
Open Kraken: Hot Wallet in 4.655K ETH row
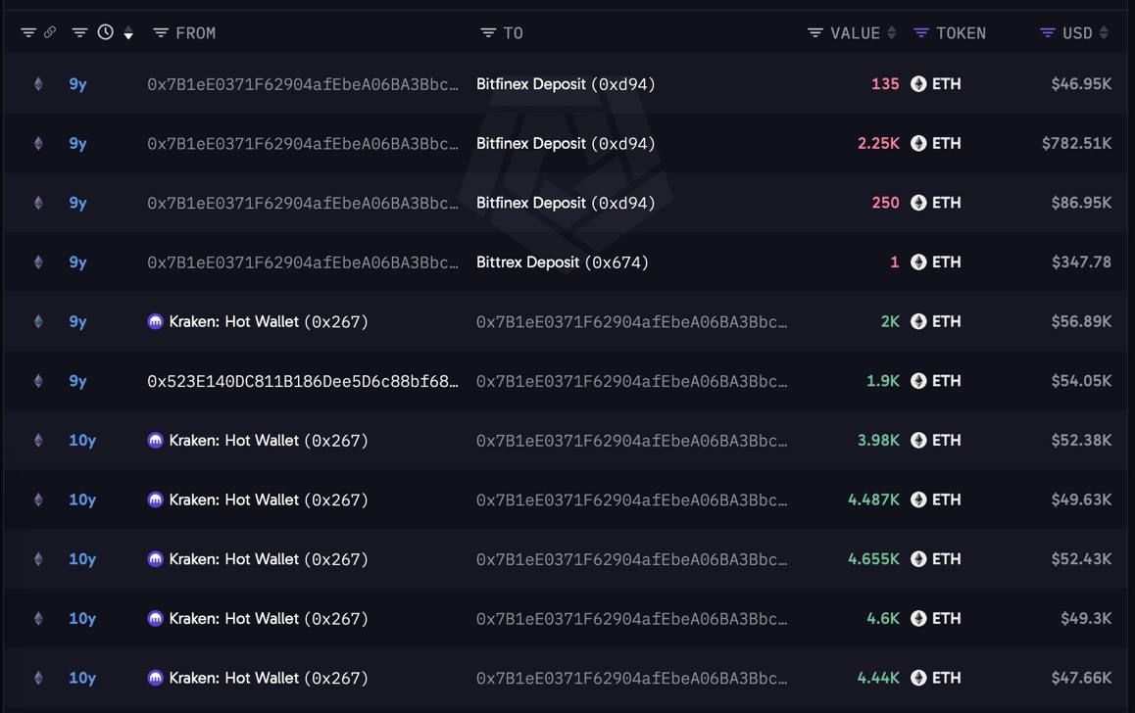click(x=269, y=559)
